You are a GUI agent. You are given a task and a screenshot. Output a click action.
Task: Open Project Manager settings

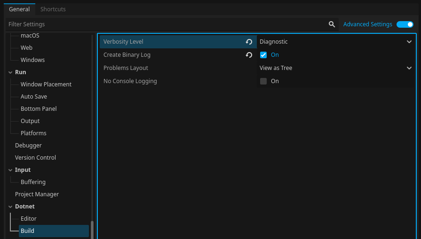tap(37, 194)
